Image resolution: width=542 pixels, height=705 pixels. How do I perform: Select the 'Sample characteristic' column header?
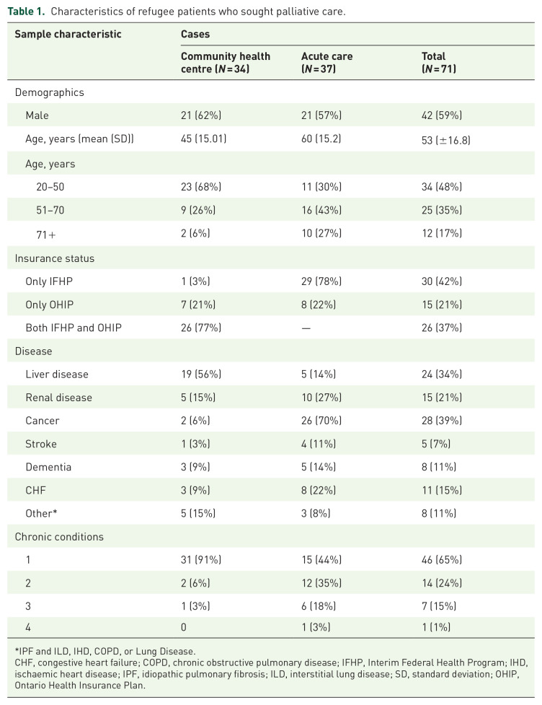click(x=68, y=34)
